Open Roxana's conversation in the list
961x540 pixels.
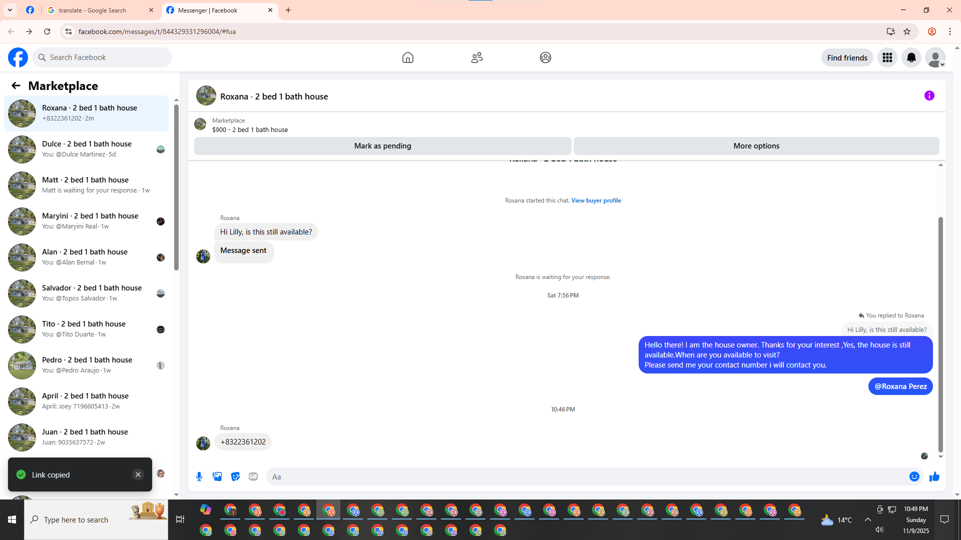[x=86, y=113]
